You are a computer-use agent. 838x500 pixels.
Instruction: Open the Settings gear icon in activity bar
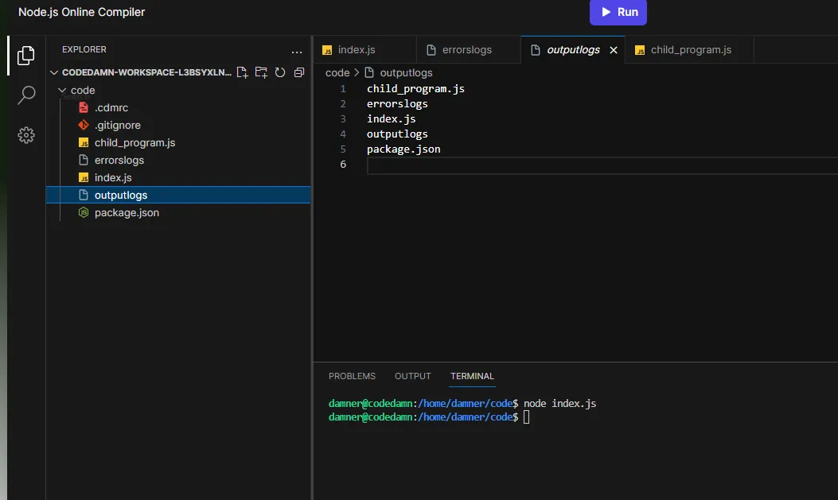click(26, 135)
